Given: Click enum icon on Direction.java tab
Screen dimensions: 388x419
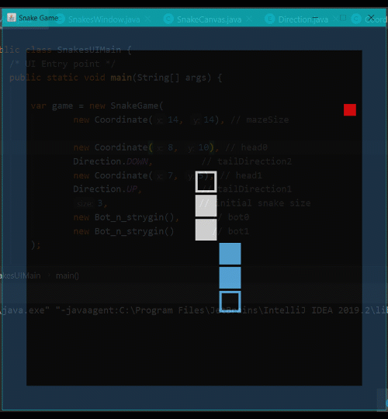Looking at the screenshot, I should pos(269,19).
